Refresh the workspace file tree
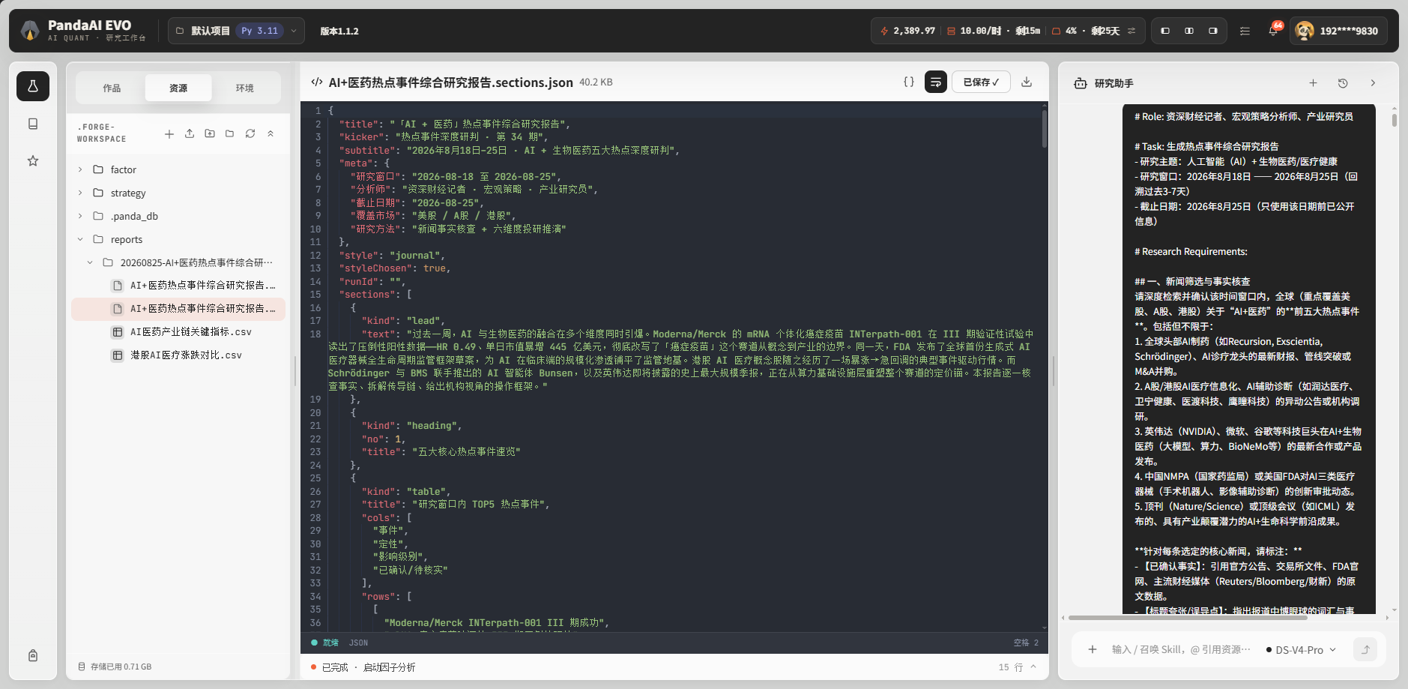Viewport: 1408px width, 689px height. coord(250,133)
